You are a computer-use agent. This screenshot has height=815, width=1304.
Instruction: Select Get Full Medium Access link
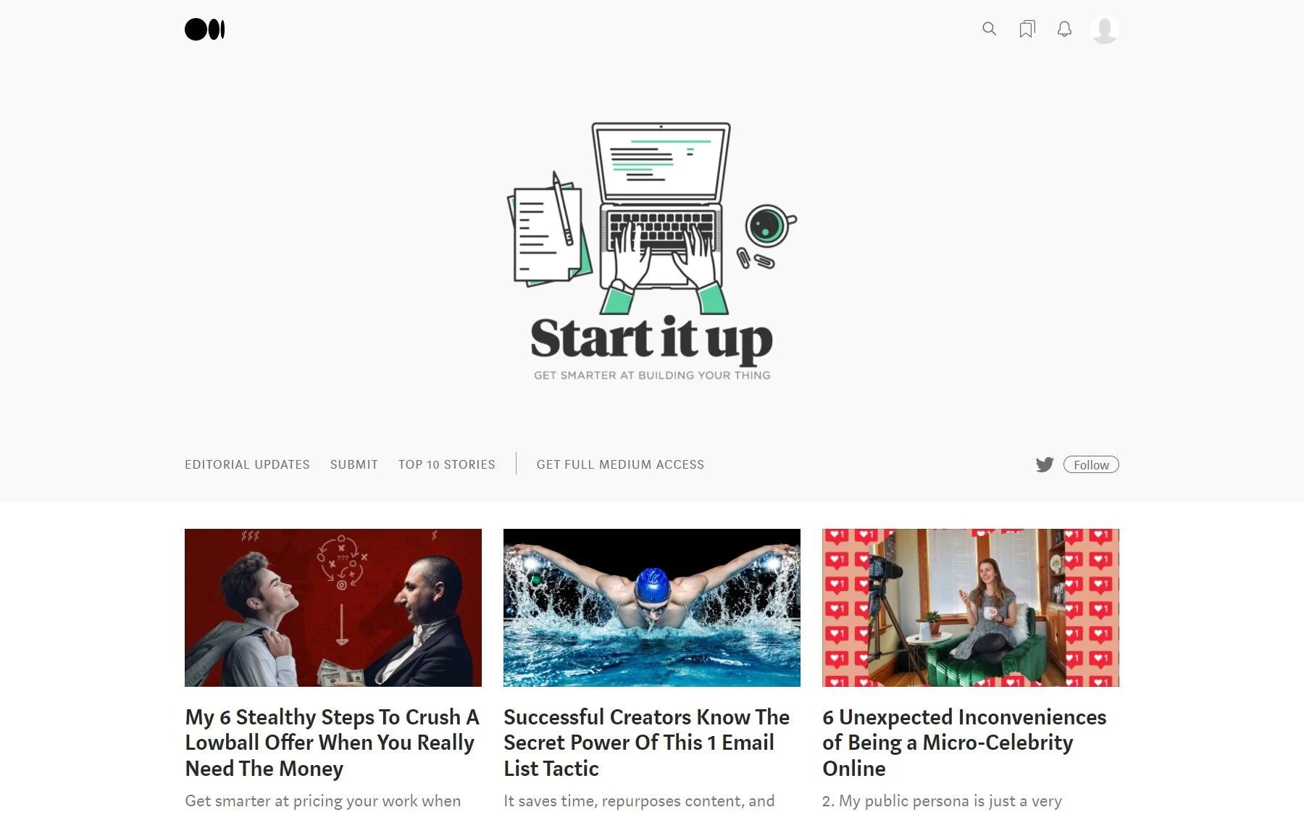coord(620,464)
